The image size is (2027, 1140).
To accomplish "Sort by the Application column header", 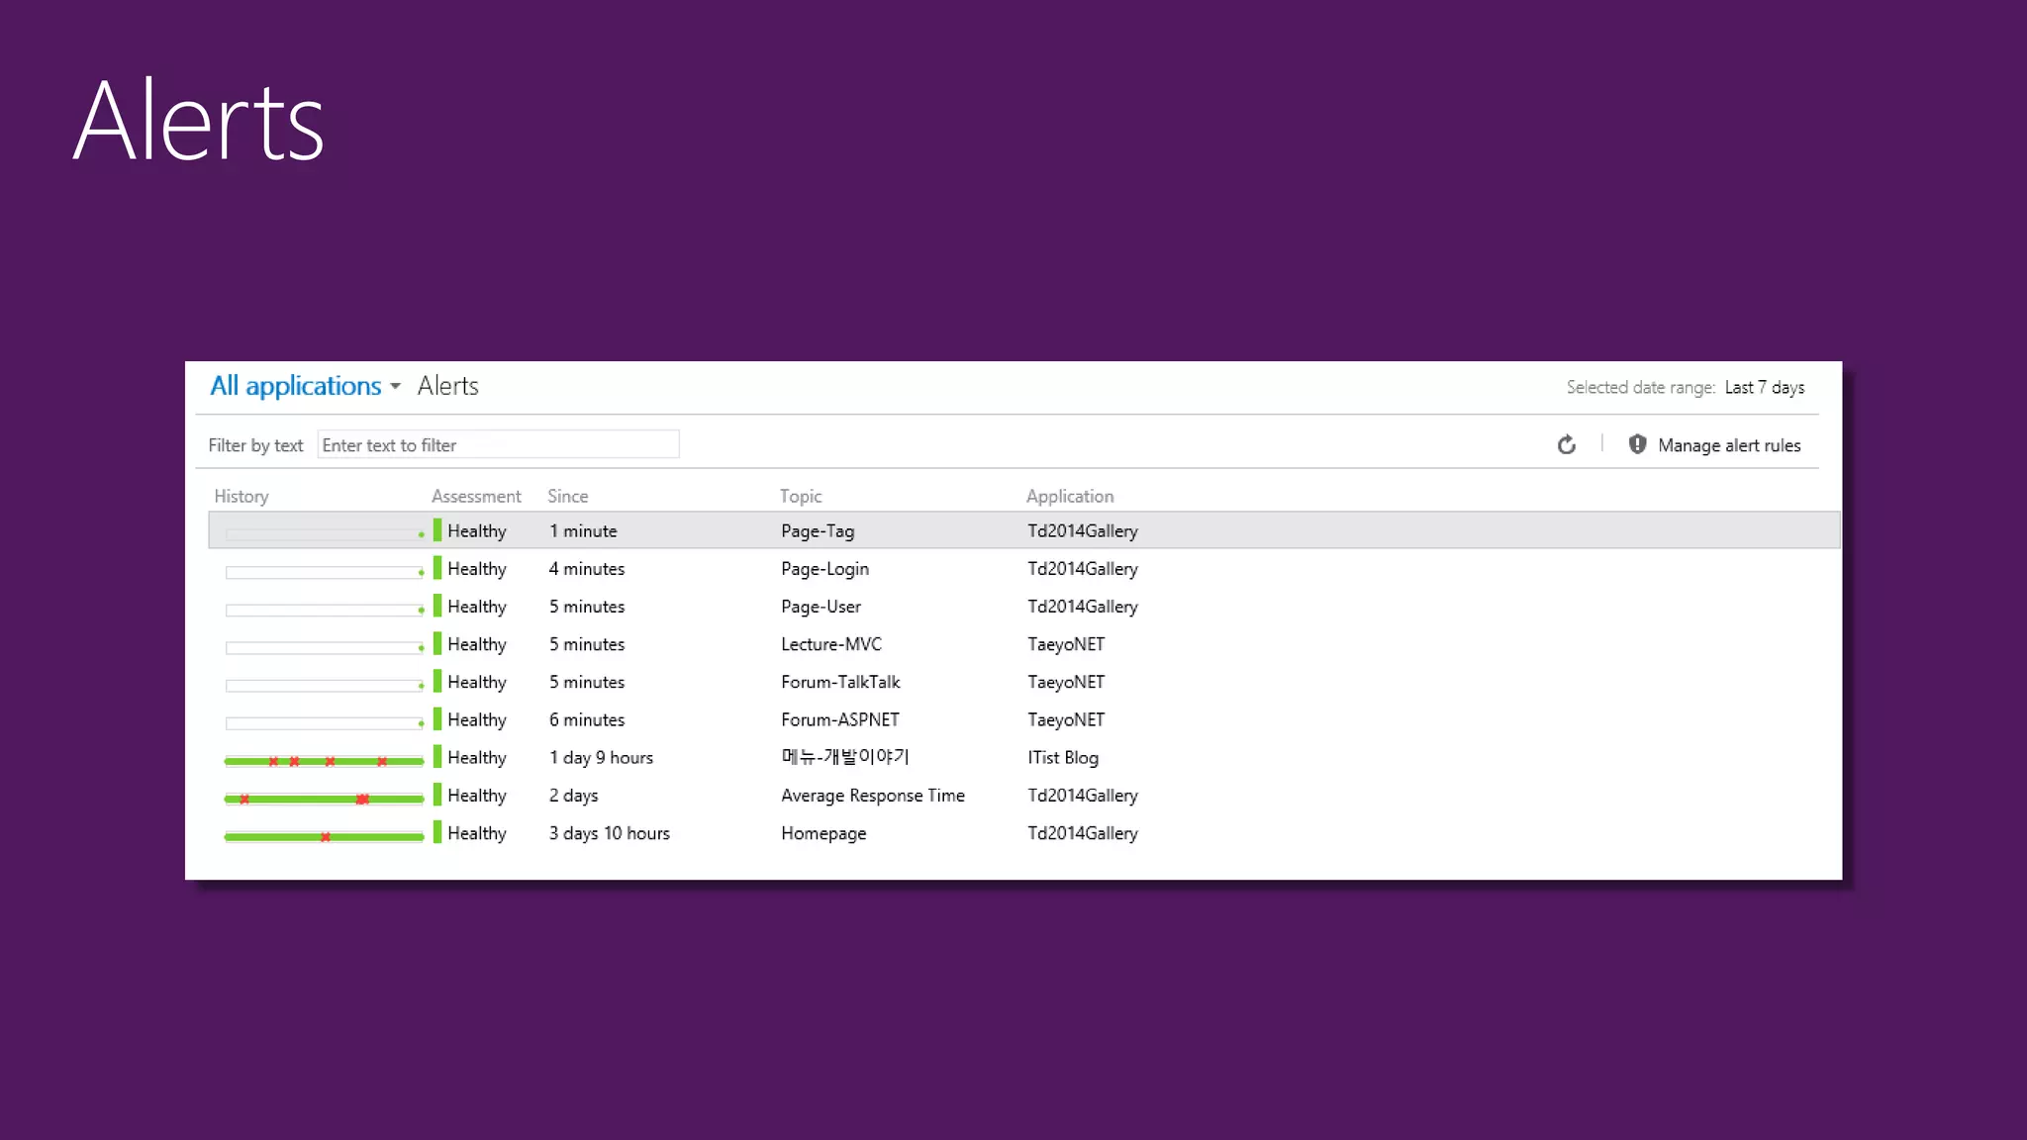I will point(1069,497).
